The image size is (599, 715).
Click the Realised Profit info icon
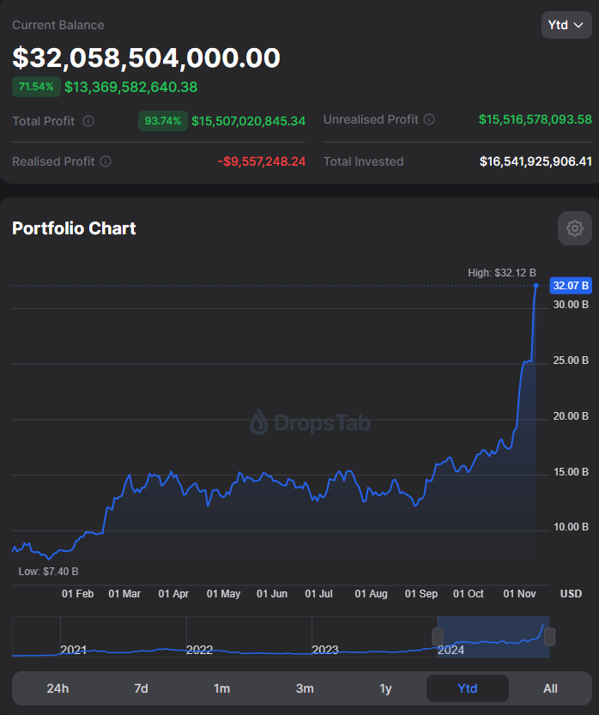point(106,161)
